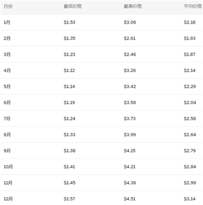The width and height of the screenshot is (203, 205).
Task: Click the June average price $2.04
Action: point(190,102)
